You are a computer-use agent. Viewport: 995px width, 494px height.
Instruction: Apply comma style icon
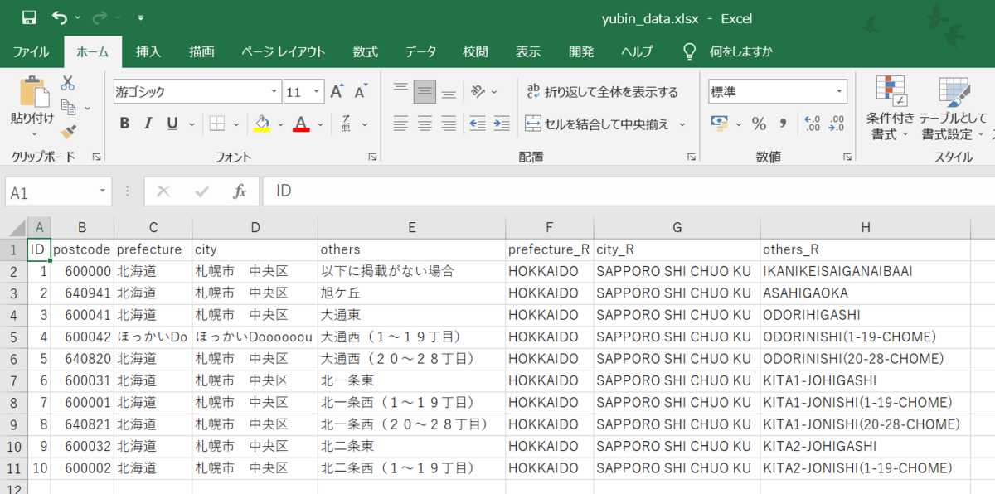point(782,123)
